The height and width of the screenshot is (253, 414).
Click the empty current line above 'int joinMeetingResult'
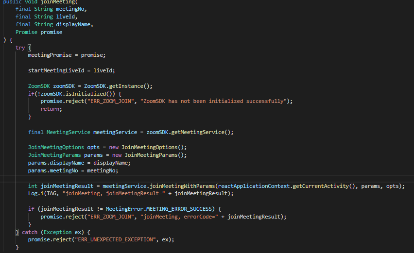(x=207, y=179)
